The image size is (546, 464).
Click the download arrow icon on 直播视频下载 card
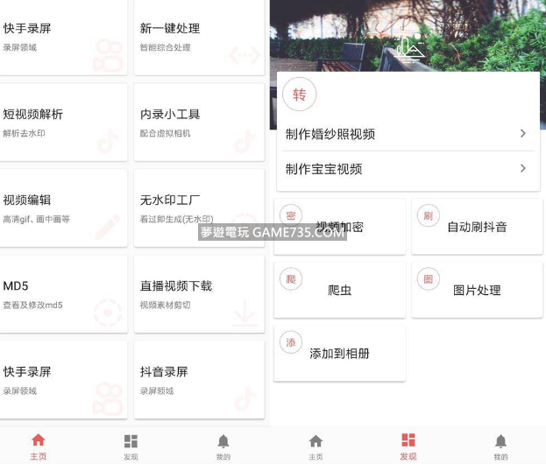[x=245, y=313]
